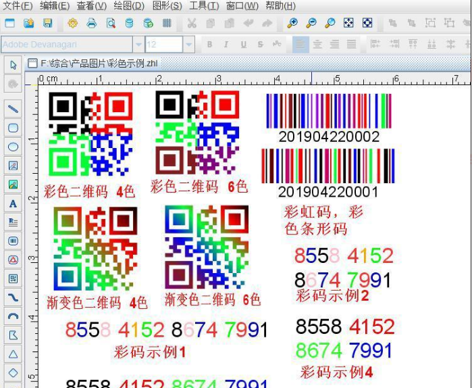Select the line drawing tool
The width and height of the screenshot is (472, 388).
[12, 109]
